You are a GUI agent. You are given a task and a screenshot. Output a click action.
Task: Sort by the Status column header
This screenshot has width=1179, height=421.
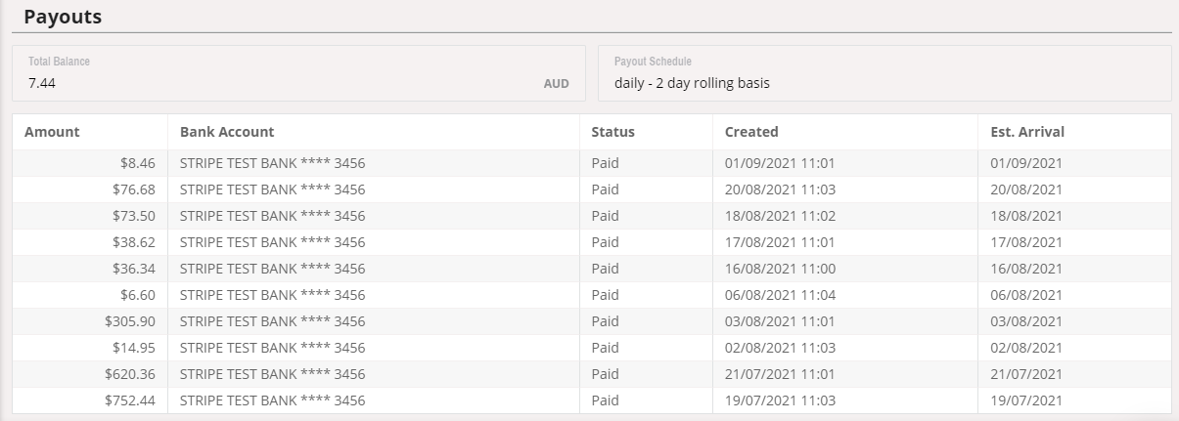tap(613, 132)
